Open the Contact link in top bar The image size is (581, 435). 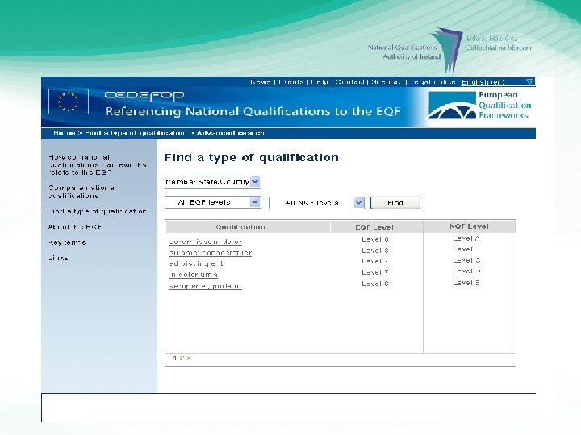click(x=349, y=81)
